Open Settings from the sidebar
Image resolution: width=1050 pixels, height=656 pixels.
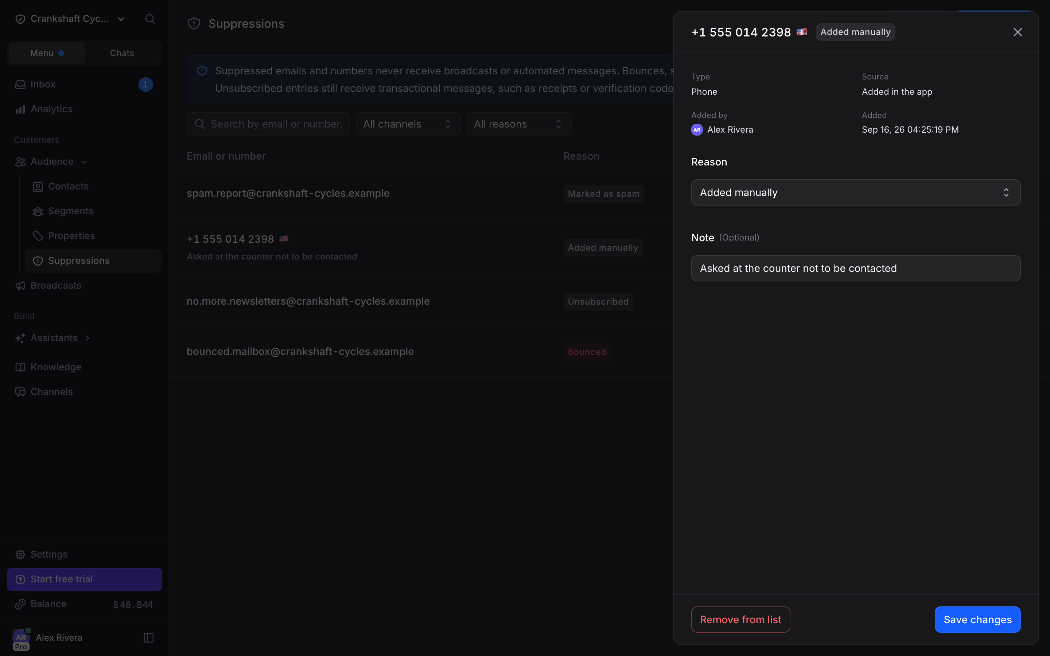pyautogui.click(x=84, y=554)
